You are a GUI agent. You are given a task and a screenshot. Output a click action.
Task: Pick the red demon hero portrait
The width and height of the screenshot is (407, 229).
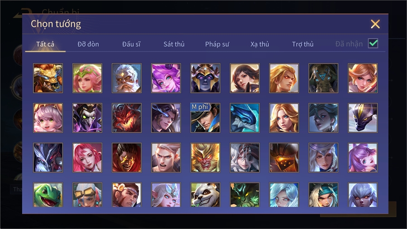point(127,118)
